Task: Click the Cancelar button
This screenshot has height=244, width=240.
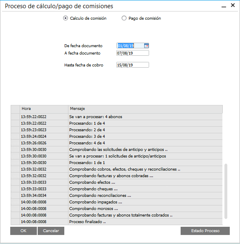Action: pyautogui.click(x=51, y=231)
